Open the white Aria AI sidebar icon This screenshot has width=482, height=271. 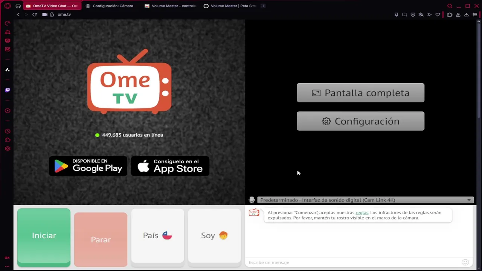coord(7,70)
